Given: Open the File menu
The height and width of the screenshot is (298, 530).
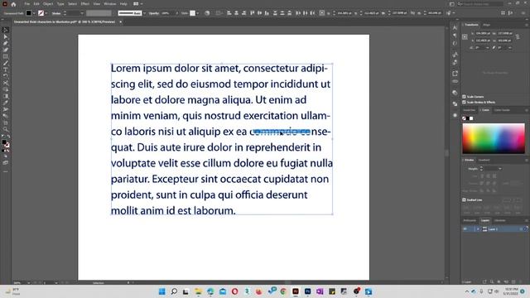Looking at the screenshot, I should pyautogui.click(x=27, y=4).
